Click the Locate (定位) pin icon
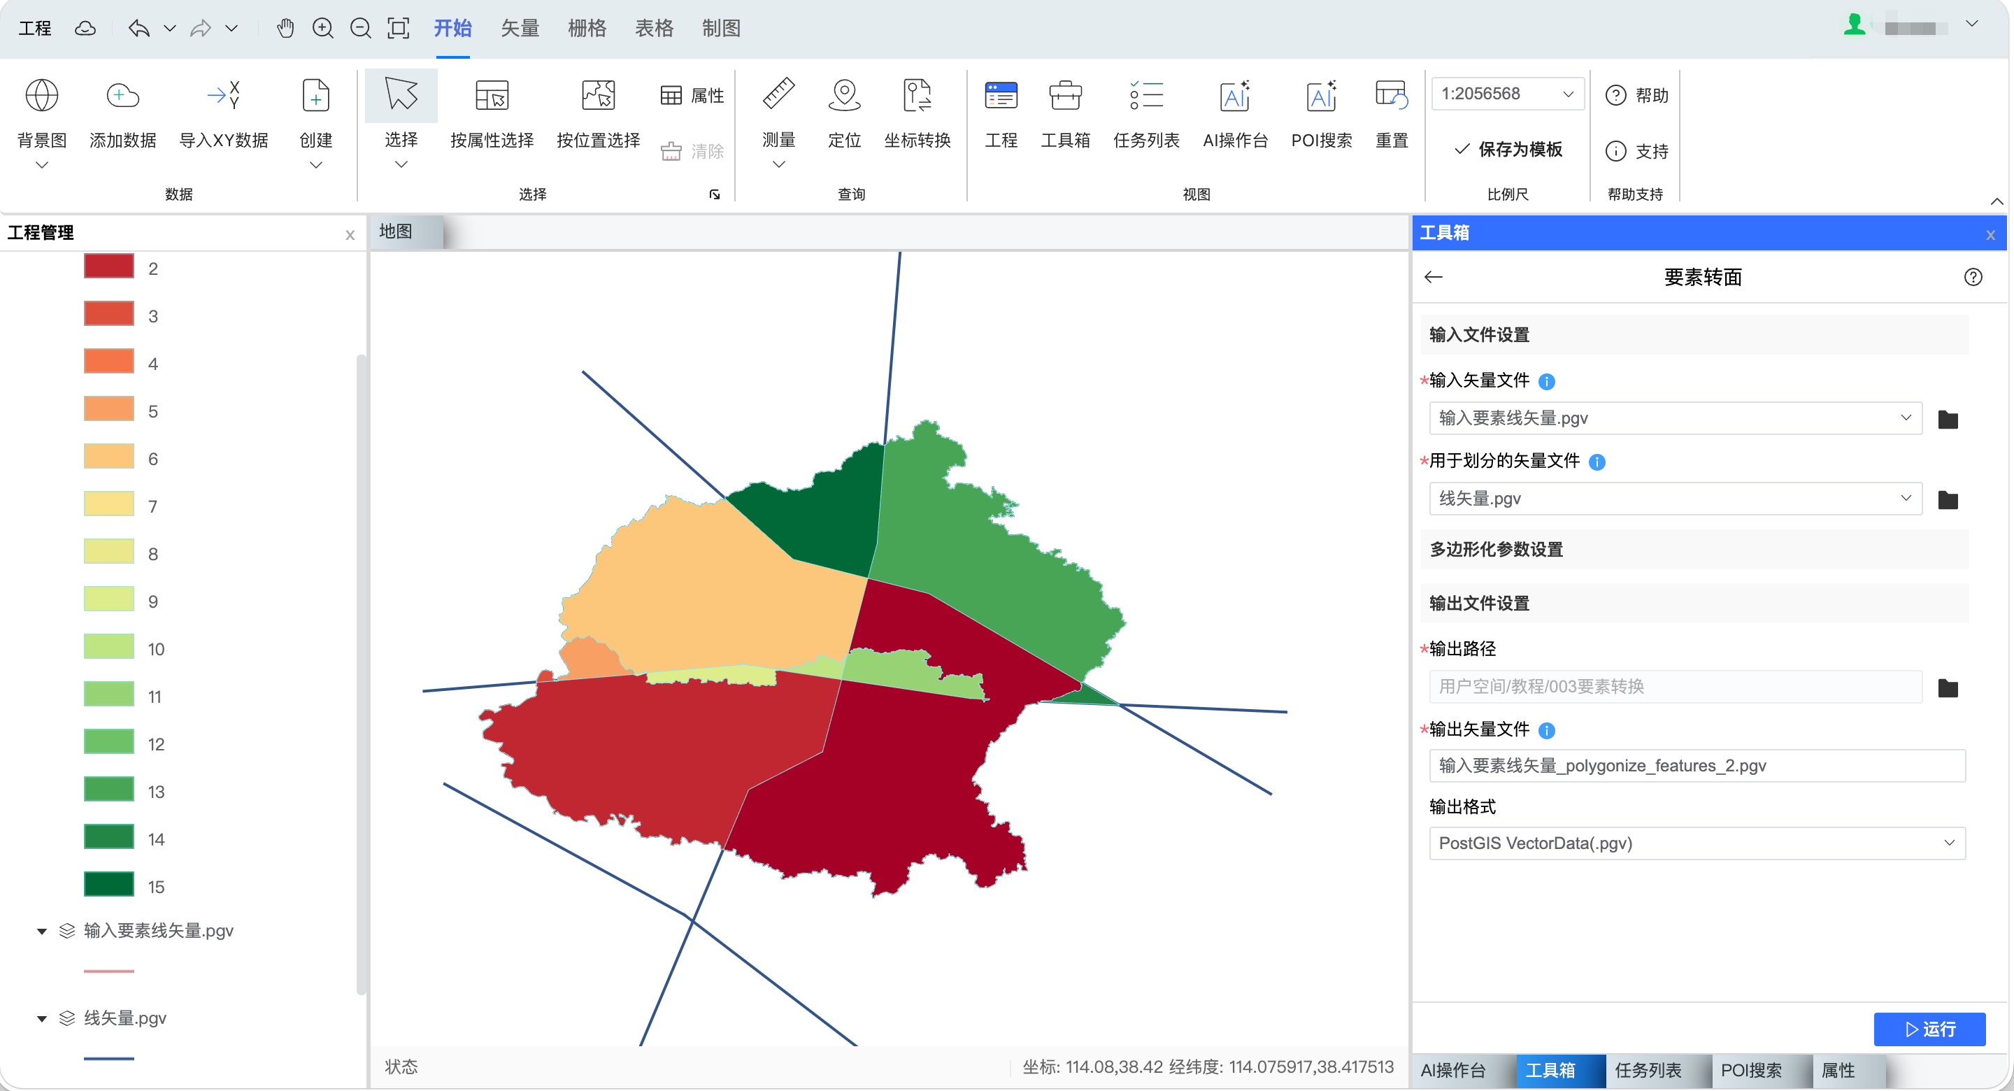The height and width of the screenshot is (1091, 2014). coord(844,95)
